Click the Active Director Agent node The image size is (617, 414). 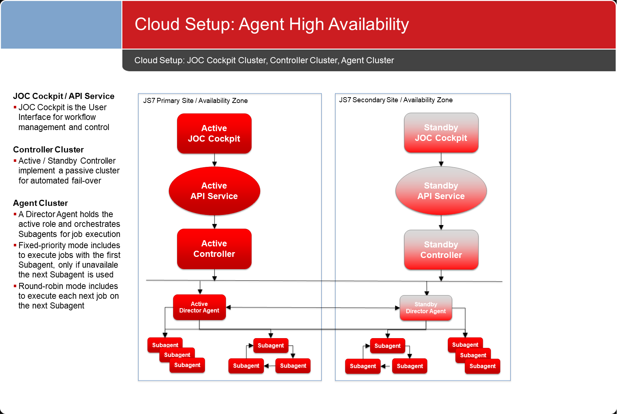pyautogui.click(x=199, y=307)
